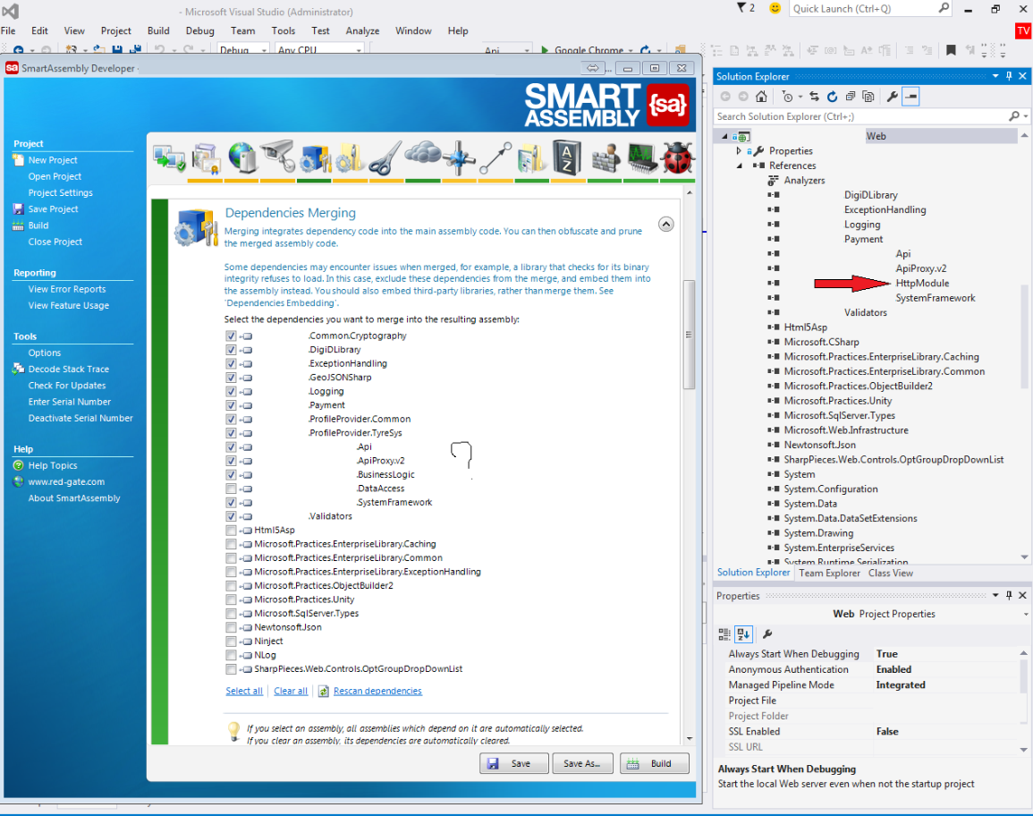The height and width of the screenshot is (816, 1033).
Task: Expand the Properties node in Solution Explorer
Action: coord(739,151)
